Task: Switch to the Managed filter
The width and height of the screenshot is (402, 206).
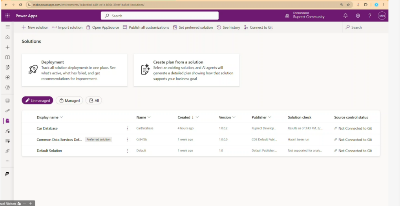Action: (69, 100)
